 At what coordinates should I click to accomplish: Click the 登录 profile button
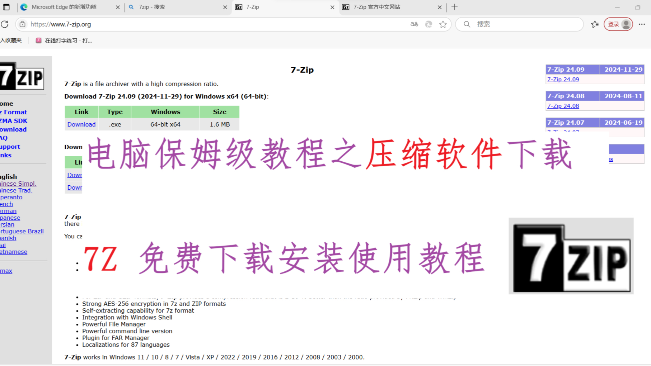coord(618,24)
